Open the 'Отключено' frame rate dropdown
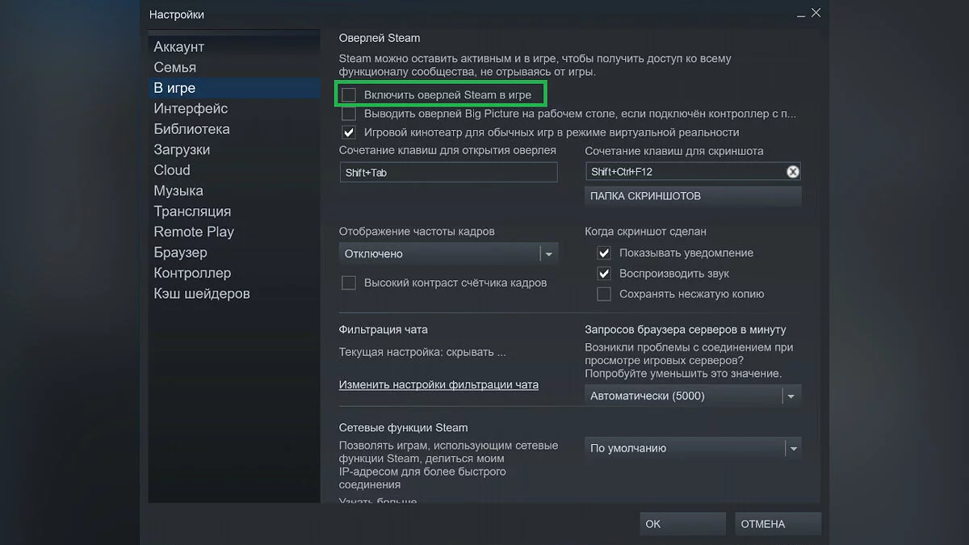This screenshot has height=545, width=969. tap(448, 254)
